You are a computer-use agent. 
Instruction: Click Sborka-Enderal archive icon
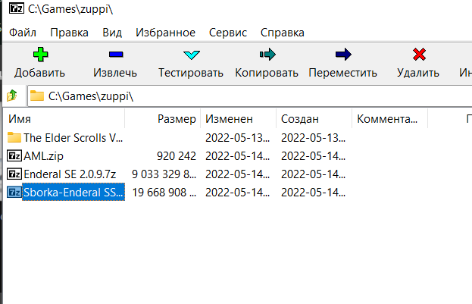[x=14, y=192]
